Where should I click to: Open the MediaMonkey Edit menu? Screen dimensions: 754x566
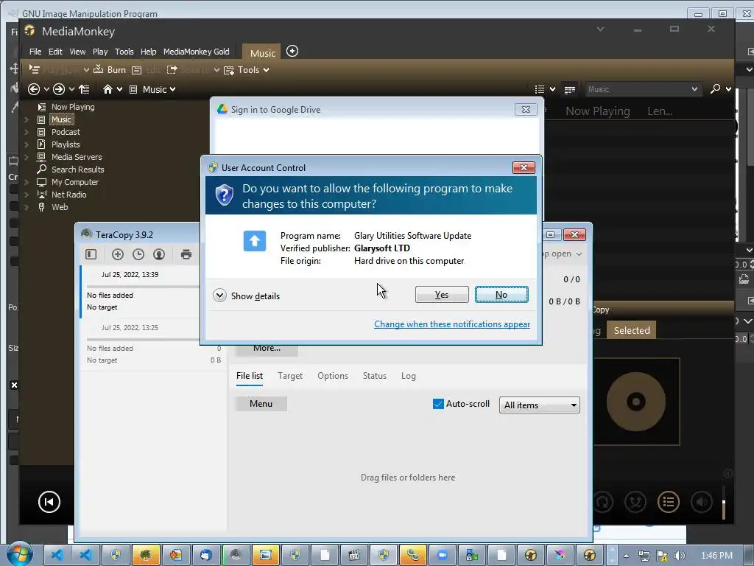[55, 52]
